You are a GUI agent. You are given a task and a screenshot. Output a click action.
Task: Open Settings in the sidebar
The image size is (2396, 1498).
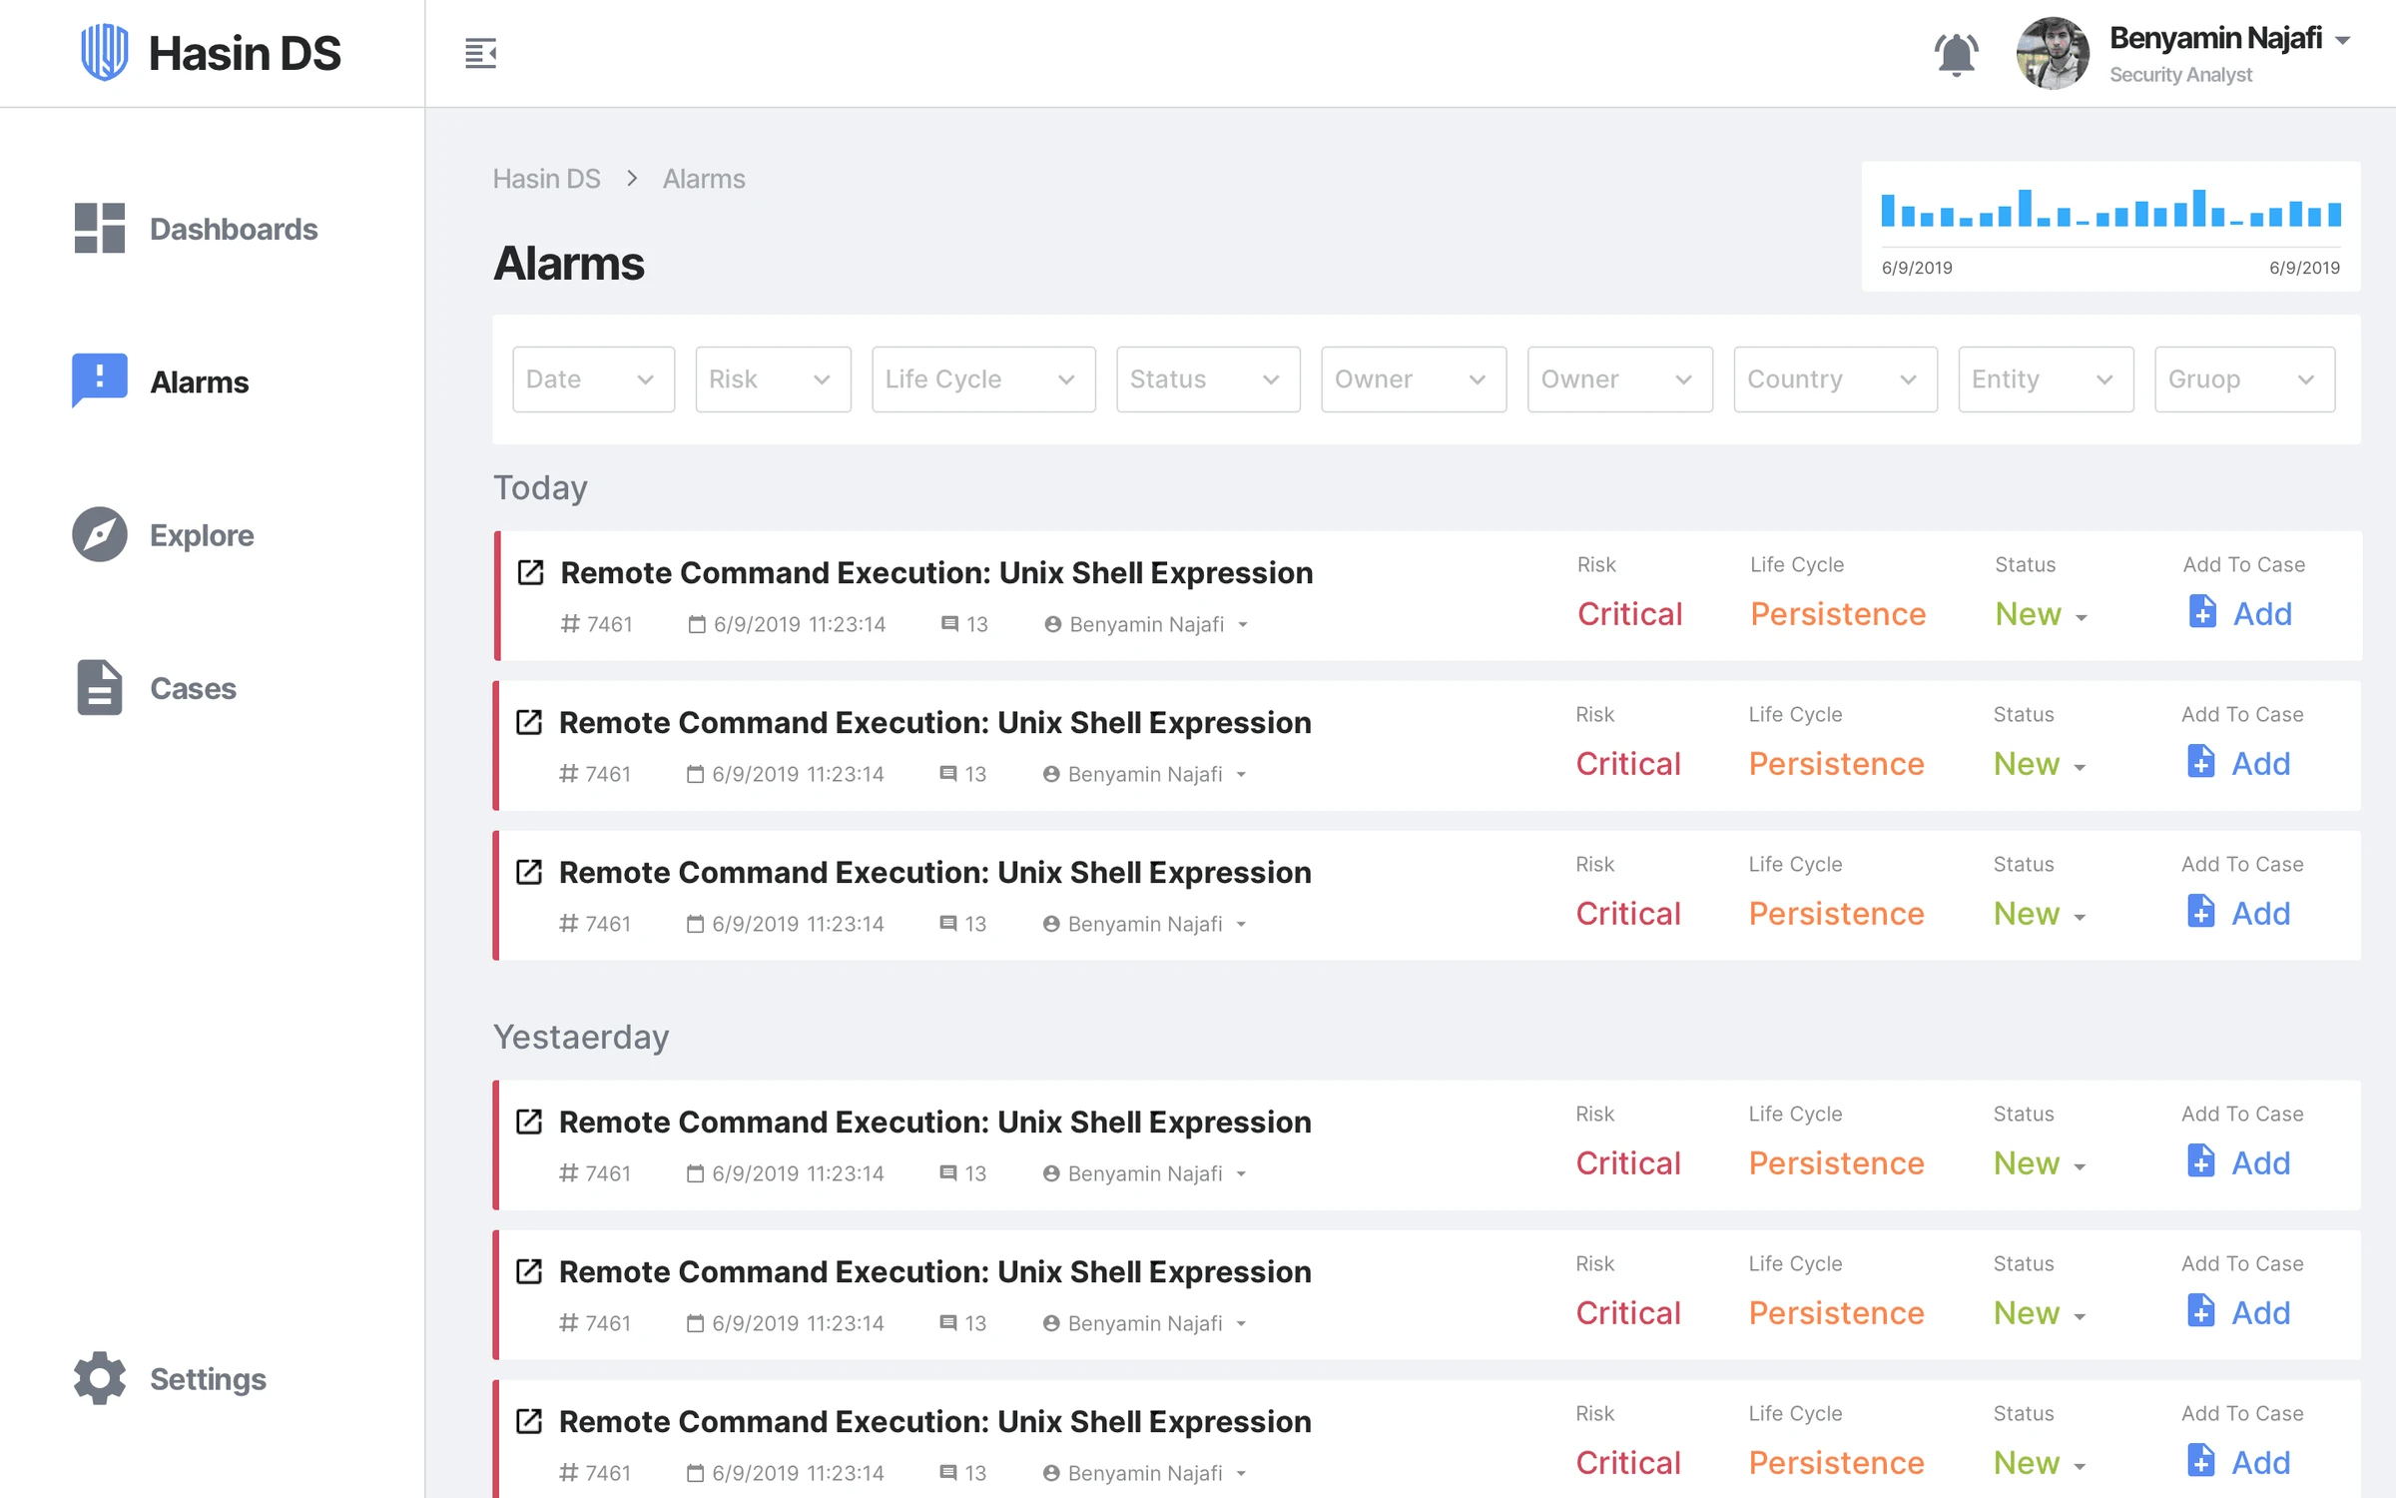(x=170, y=1379)
